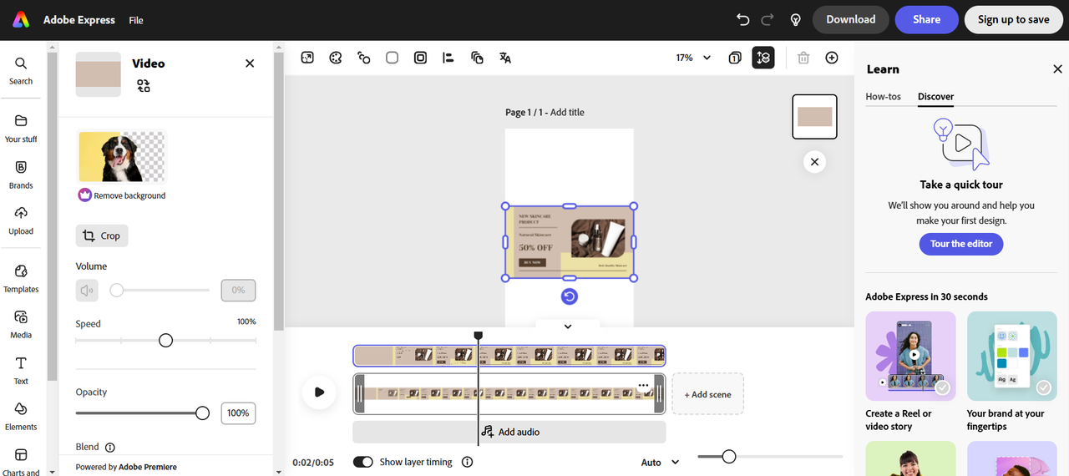The image size is (1069, 476).
Task: Click Remove background option
Action: (x=122, y=195)
